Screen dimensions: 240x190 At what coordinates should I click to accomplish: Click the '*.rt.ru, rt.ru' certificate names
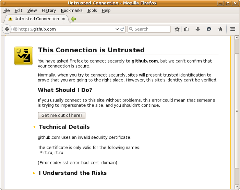coord(51,153)
